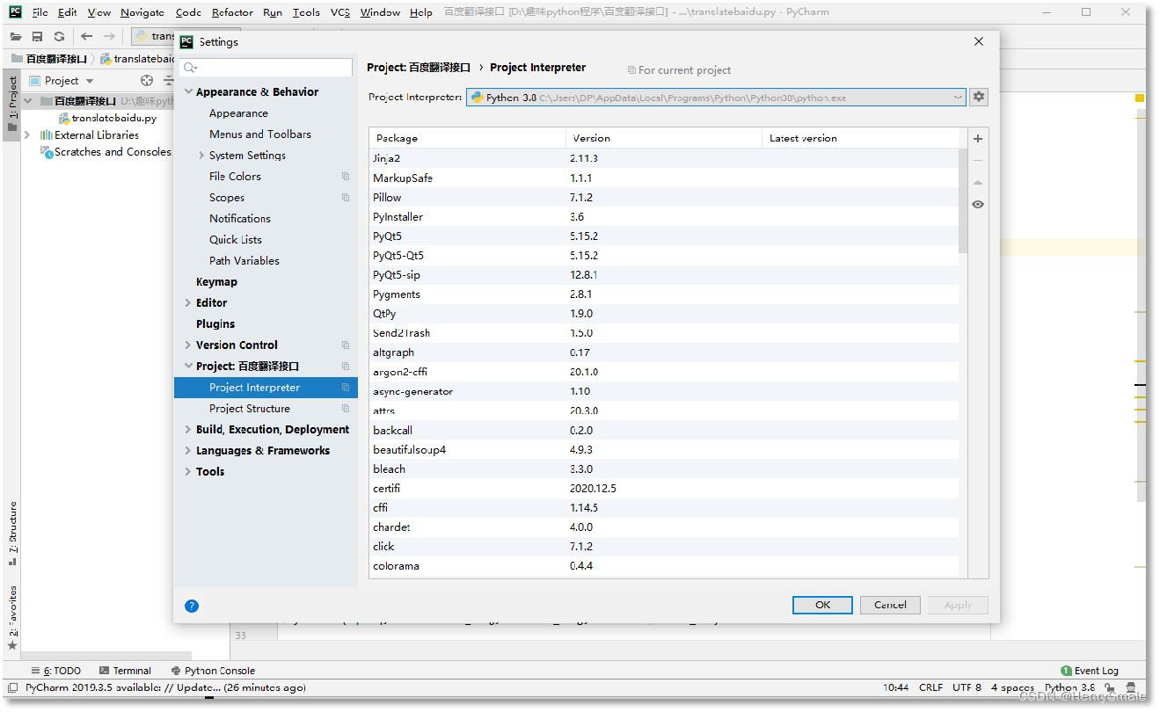Click the synchronize refresh toolbar icon
Viewport: 1160px width, 712px height.
59,36
